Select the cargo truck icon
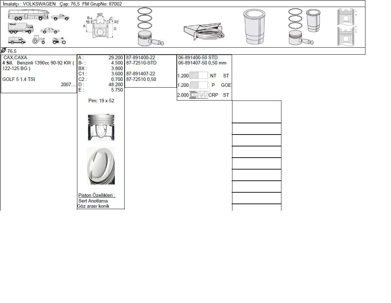 [x=21, y=28]
